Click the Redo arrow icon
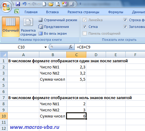This screenshot has width=145, height=131. coord(34,4)
